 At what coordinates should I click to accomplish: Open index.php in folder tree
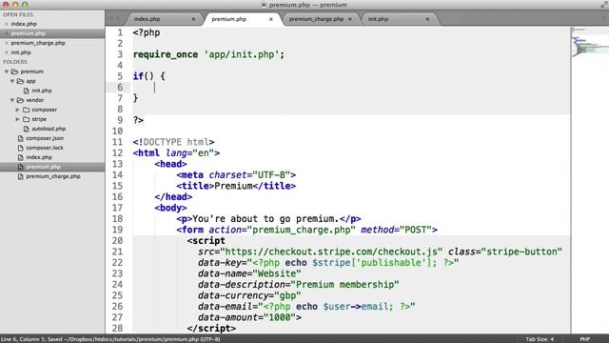[x=39, y=157]
